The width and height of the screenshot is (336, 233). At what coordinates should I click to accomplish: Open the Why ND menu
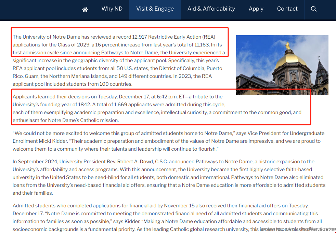(x=112, y=9)
